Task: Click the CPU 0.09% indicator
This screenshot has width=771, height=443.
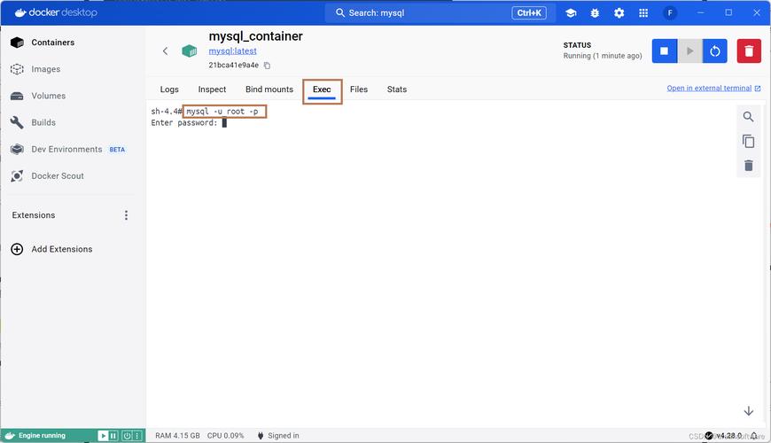Action: (226, 436)
